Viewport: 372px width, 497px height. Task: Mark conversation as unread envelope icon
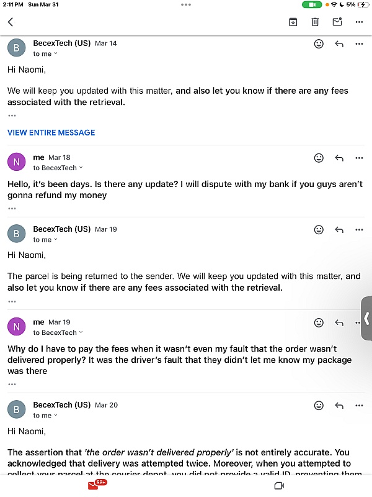337,22
